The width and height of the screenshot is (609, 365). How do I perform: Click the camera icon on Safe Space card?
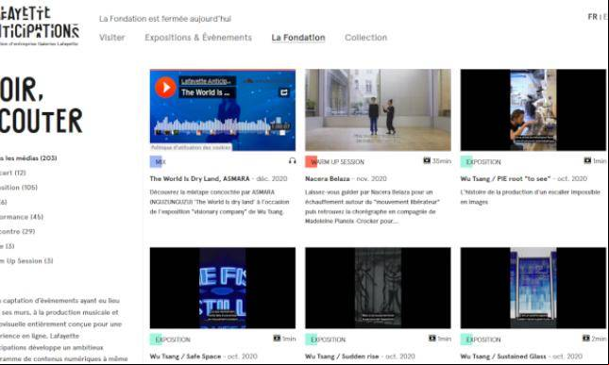coord(277,339)
